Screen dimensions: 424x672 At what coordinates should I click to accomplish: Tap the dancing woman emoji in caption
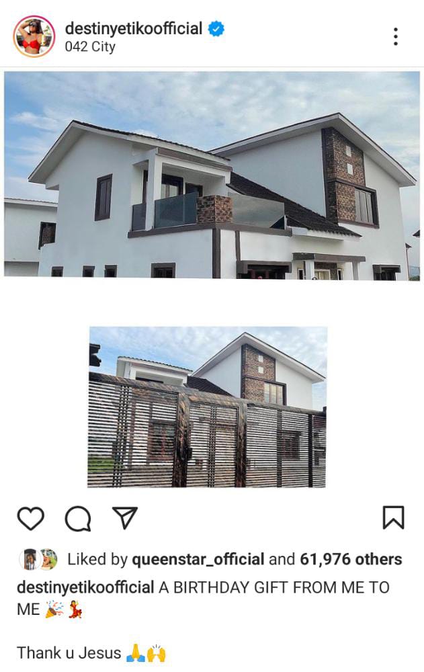75,609
